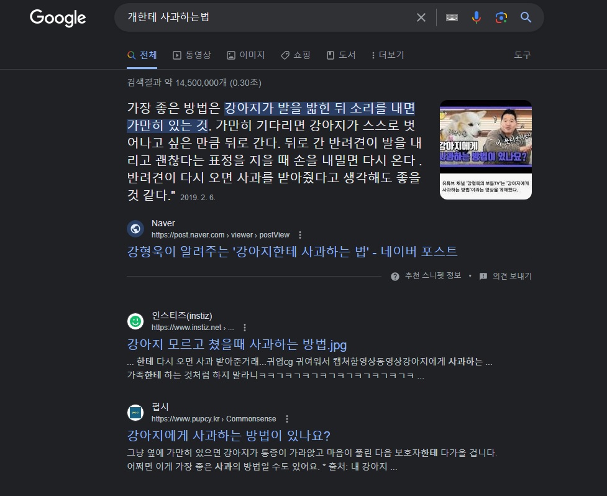Select the 전체 tab

pyautogui.click(x=142, y=55)
